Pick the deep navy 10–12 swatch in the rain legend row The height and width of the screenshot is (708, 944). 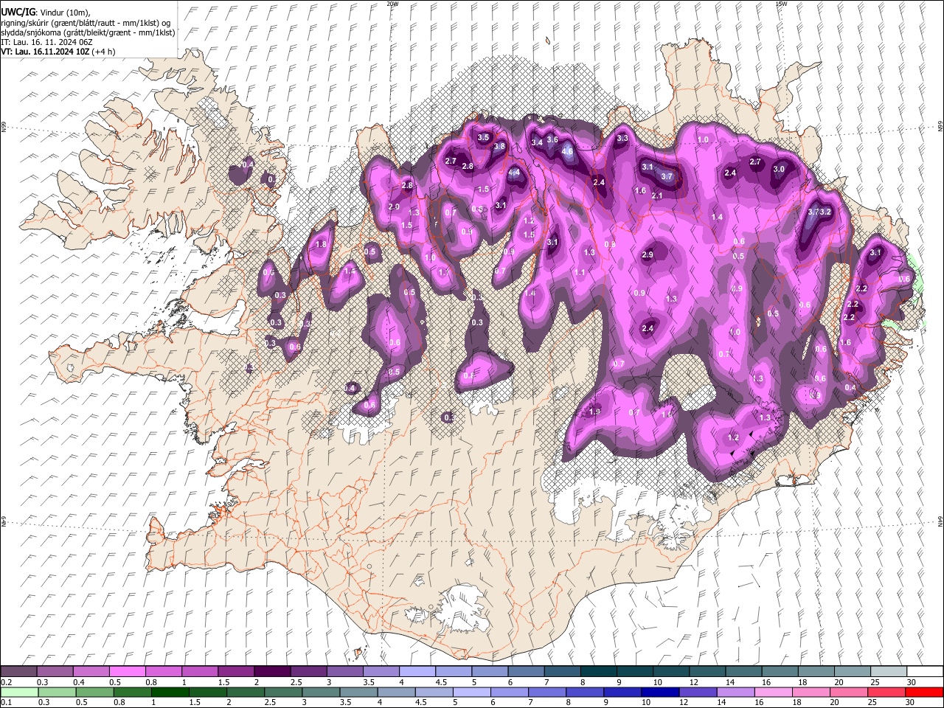coord(659,693)
